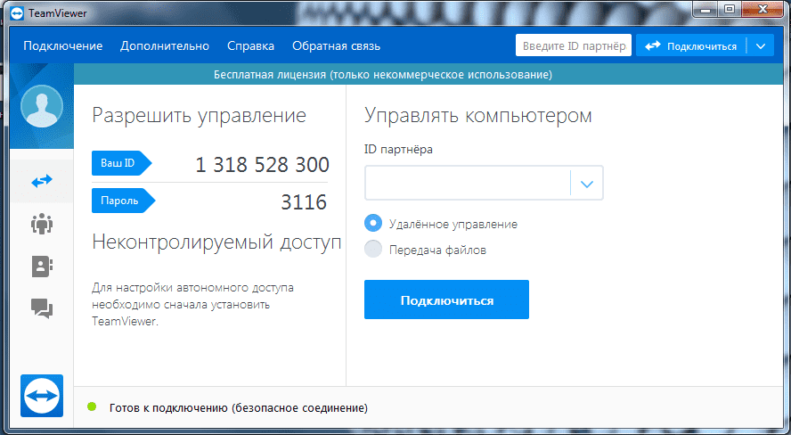This screenshot has height=435, width=791.
Task: Click the password value 3116
Action: pyautogui.click(x=304, y=202)
